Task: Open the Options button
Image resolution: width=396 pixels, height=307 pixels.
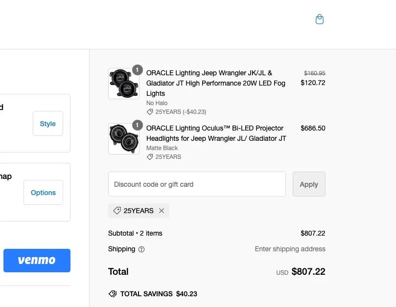Action: point(43,193)
